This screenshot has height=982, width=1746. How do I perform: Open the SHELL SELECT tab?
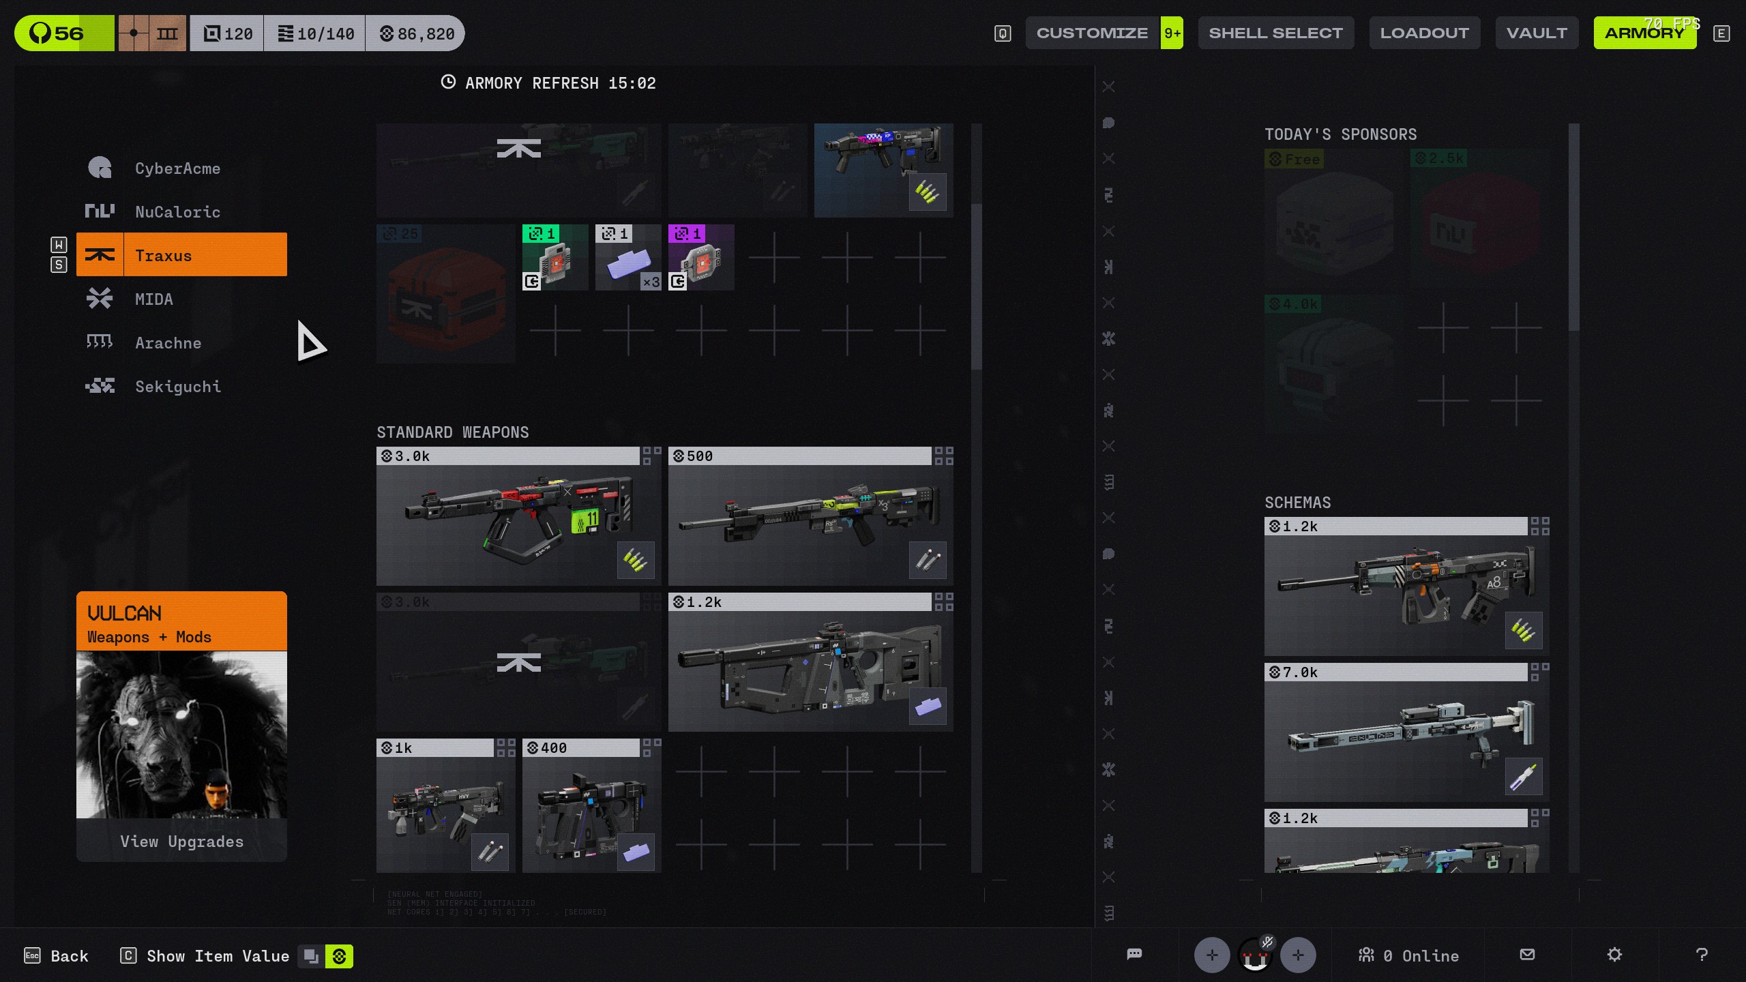click(1275, 33)
